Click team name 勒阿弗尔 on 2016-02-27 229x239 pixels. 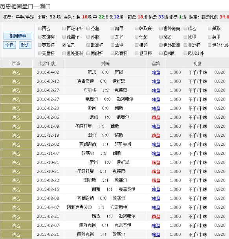coord(125,99)
